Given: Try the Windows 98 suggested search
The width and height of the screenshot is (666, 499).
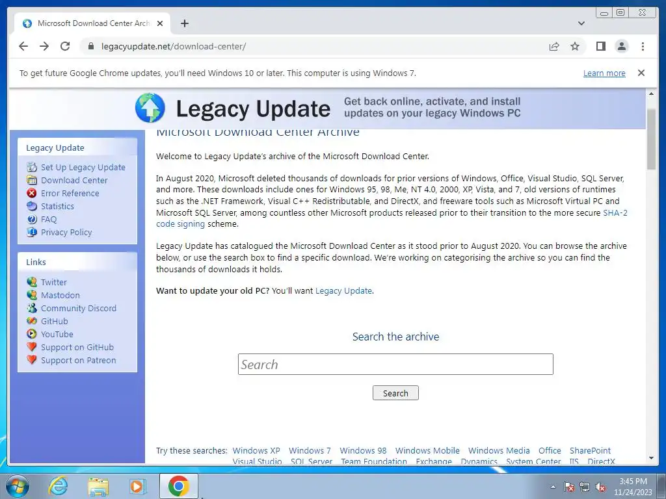Looking at the screenshot, I should pos(363,450).
